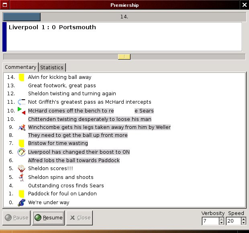Click the substitution arrows icon on McHard row
The width and height of the screenshot is (249, 233).
[21, 110]
